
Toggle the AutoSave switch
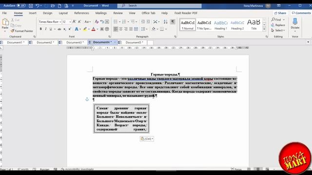21,5
